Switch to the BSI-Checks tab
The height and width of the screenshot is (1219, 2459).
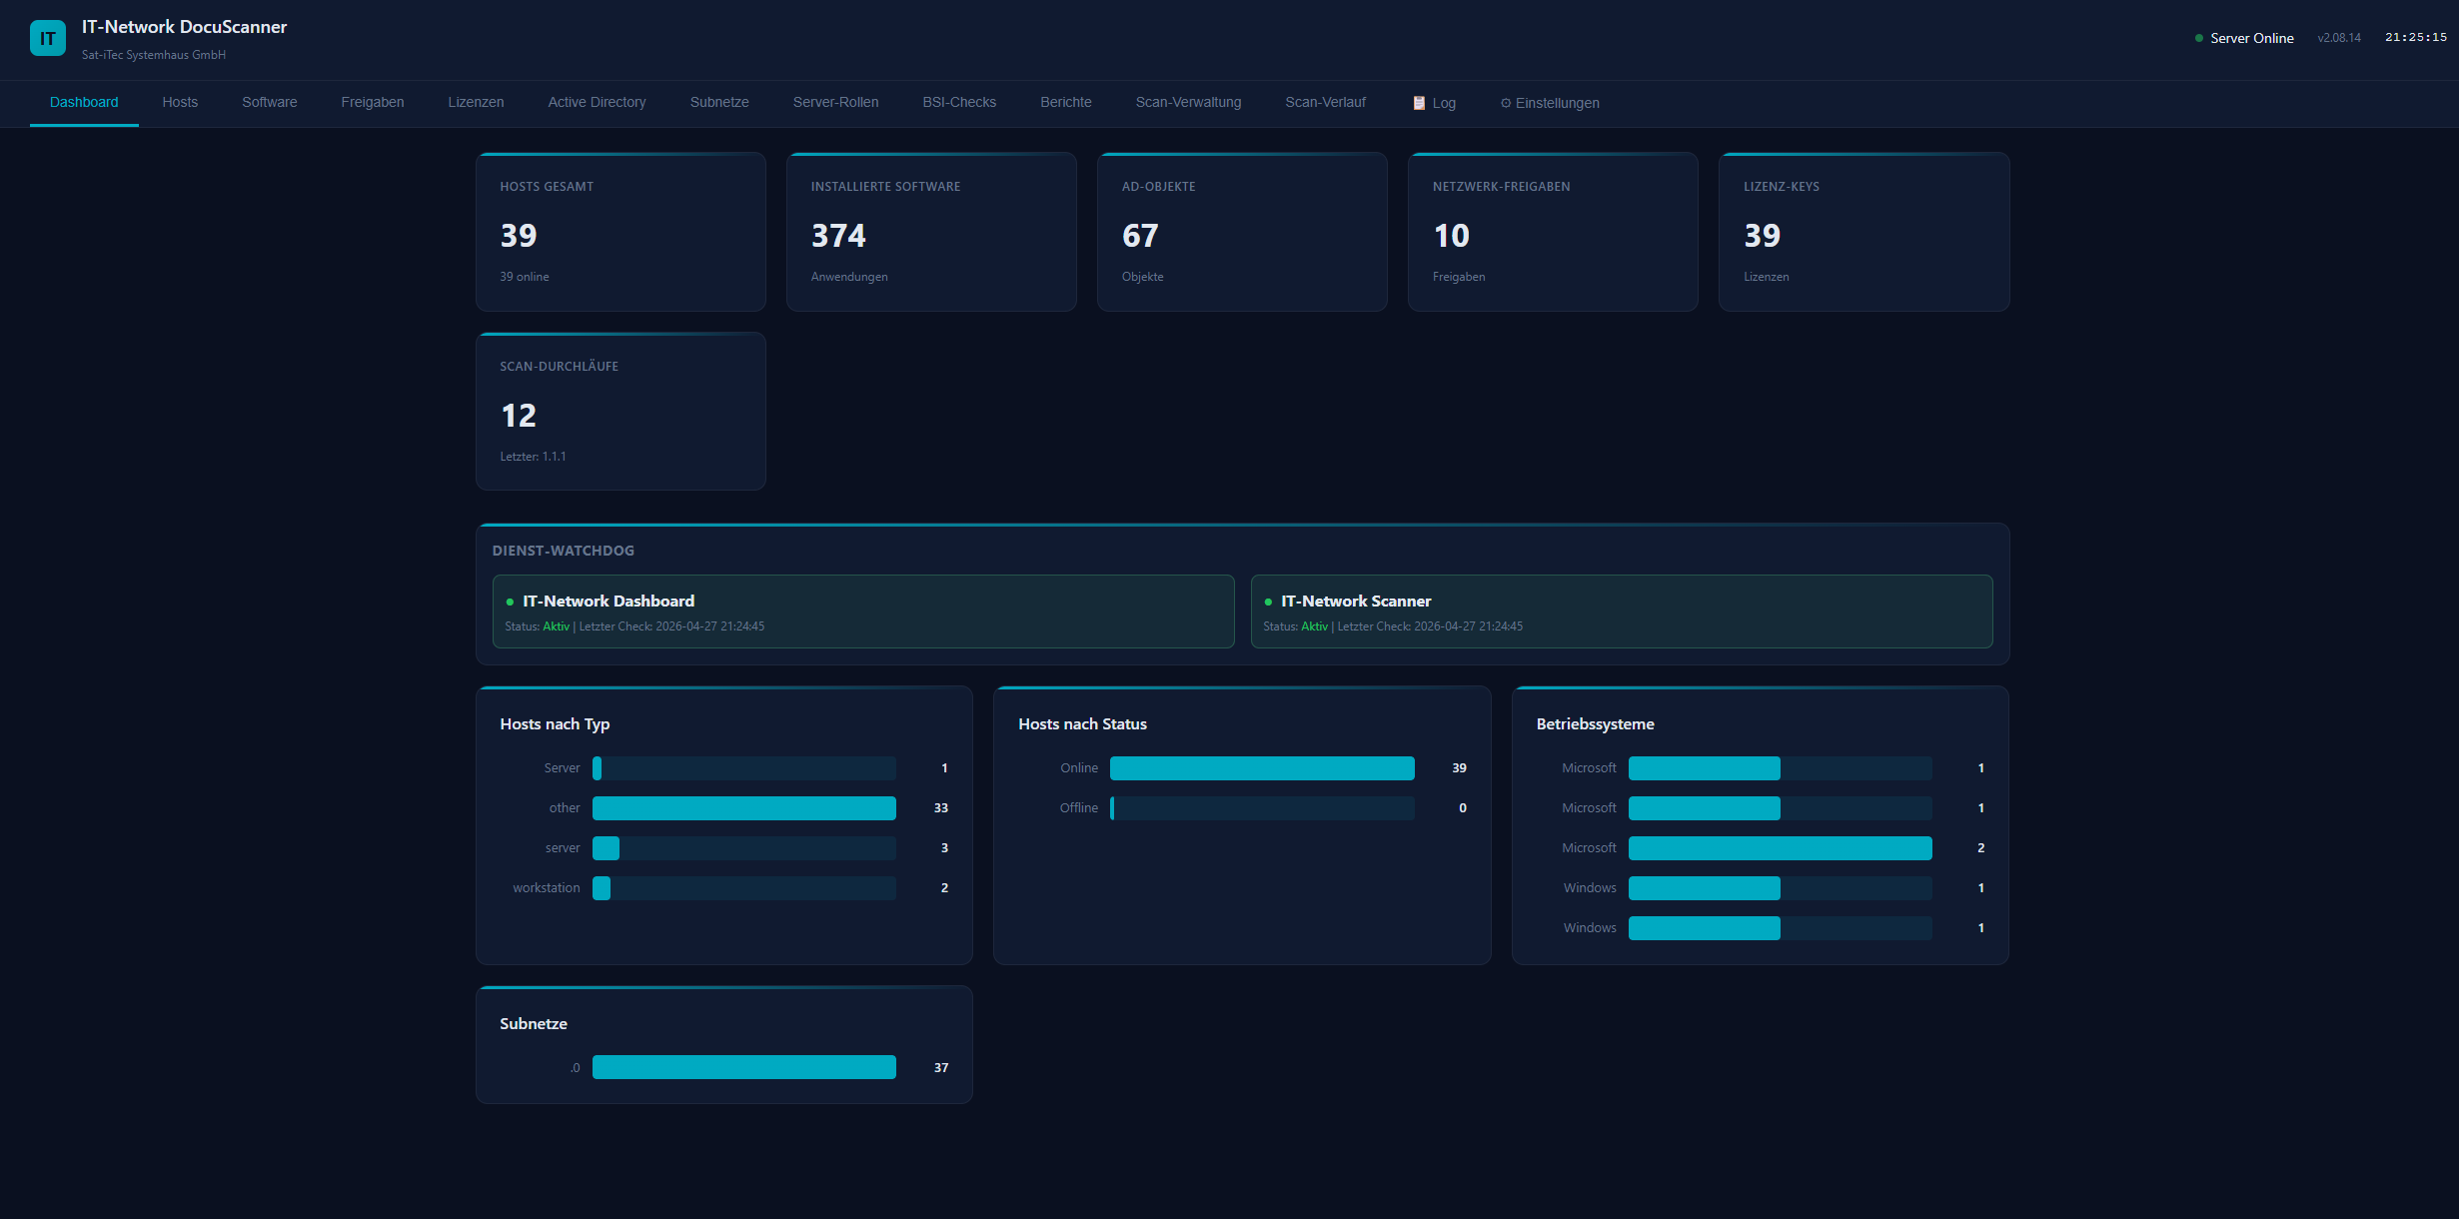click(x=958, y=103)
